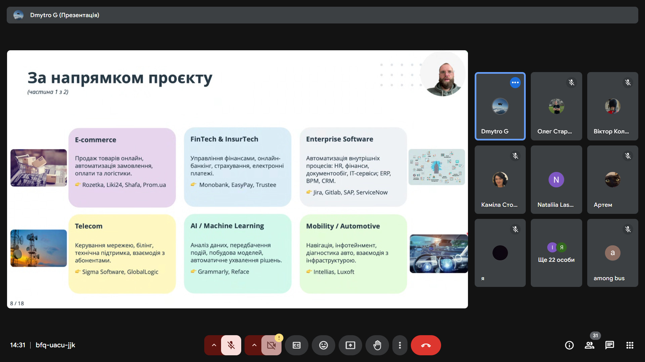This screenshot has width=645, height=362.
Task: Unmute the microphone button
Action: (x=231, y=345)
